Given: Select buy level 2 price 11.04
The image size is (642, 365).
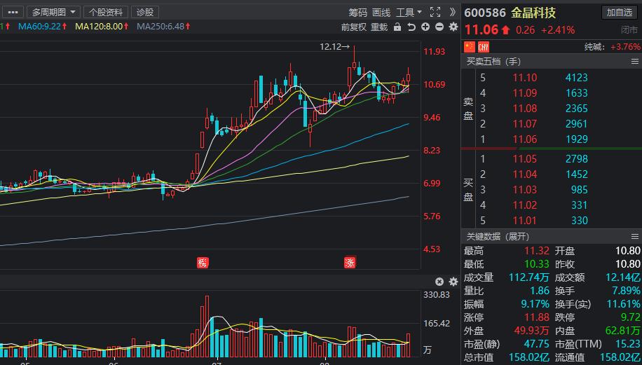Looking at the screenshot, I should pos(524,174).
